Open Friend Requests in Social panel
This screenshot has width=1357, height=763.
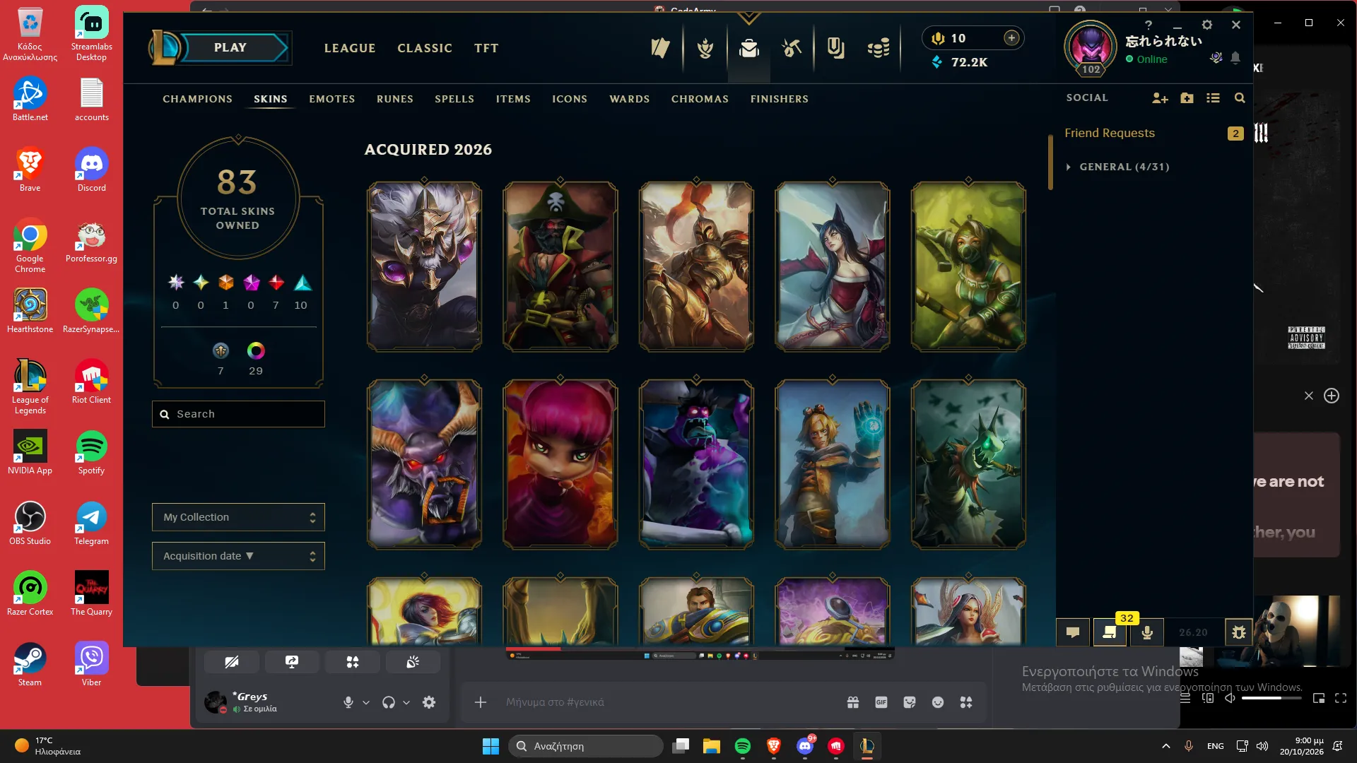pos(1153,133)
